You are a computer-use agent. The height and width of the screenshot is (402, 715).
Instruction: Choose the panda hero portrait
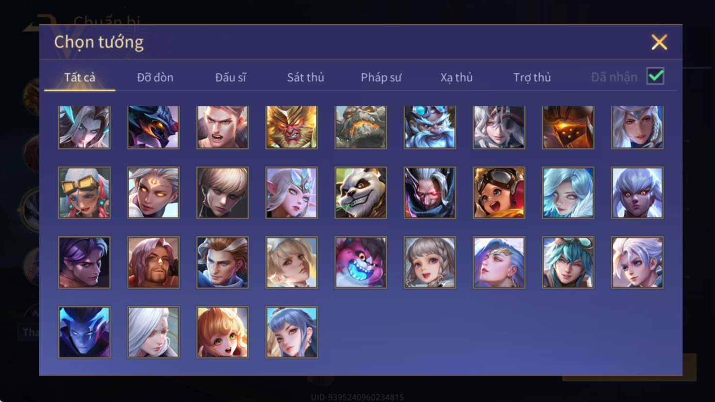361,193
